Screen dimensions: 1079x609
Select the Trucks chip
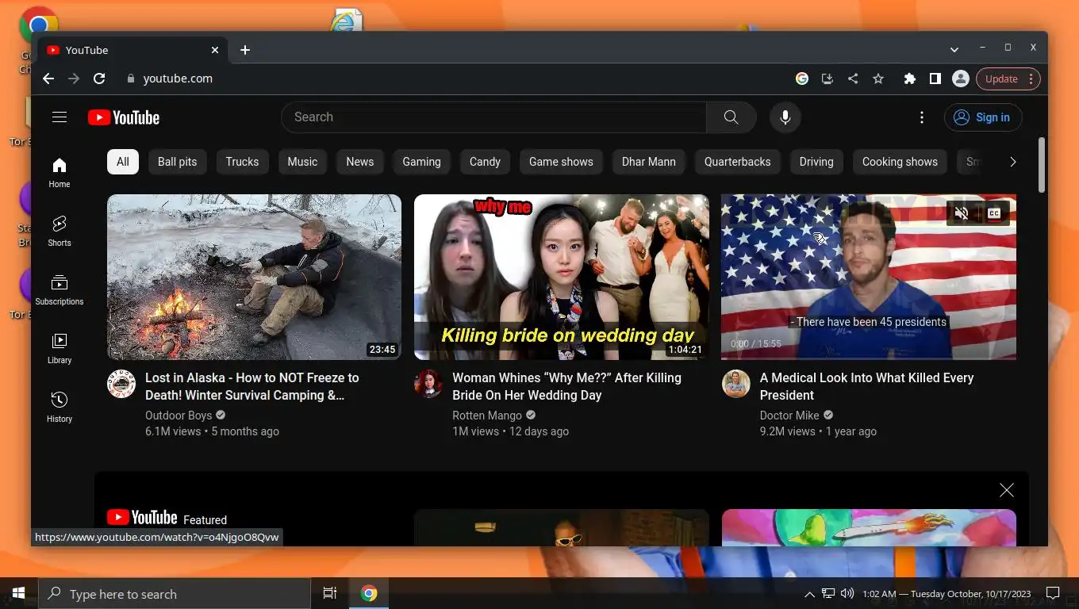point(242,162)
